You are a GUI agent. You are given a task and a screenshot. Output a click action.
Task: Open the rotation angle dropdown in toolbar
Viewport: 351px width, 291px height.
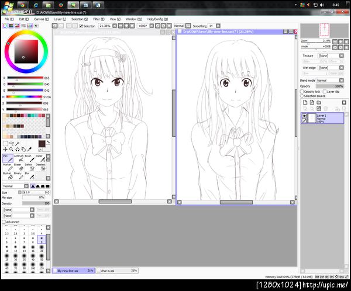tap(152, 26)
